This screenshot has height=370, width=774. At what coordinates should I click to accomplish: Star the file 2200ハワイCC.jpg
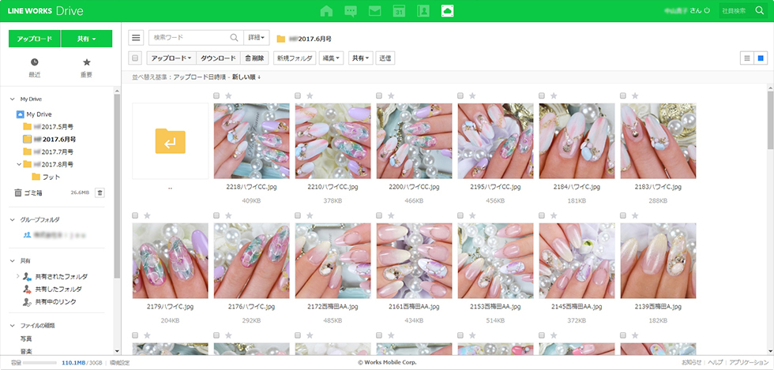pyautogui.click(x=391, y=95)
